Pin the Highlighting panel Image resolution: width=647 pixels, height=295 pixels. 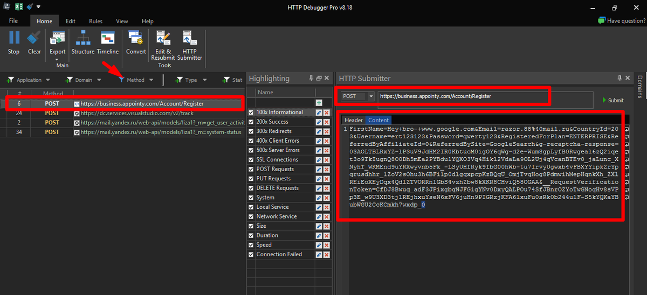coord(311,79)
